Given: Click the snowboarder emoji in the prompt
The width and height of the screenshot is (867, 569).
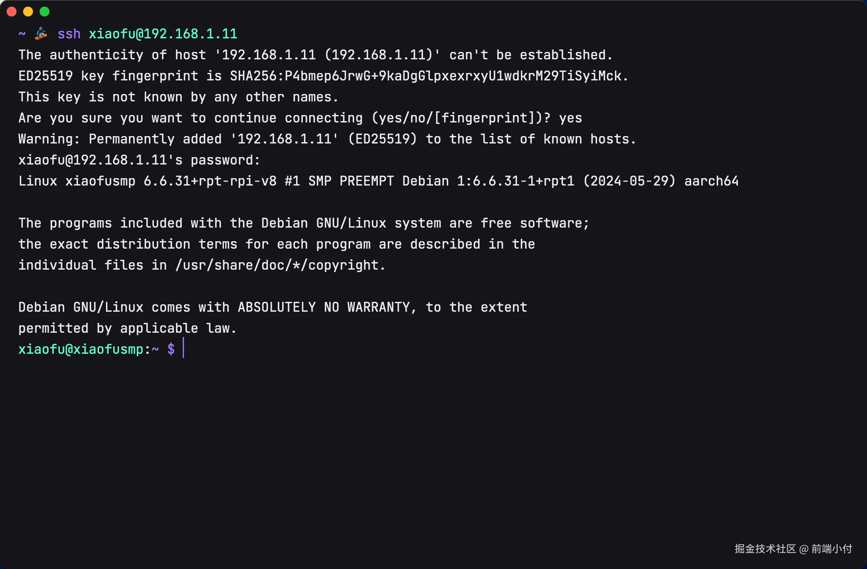Looking at the screenshot, I should 41,33.
